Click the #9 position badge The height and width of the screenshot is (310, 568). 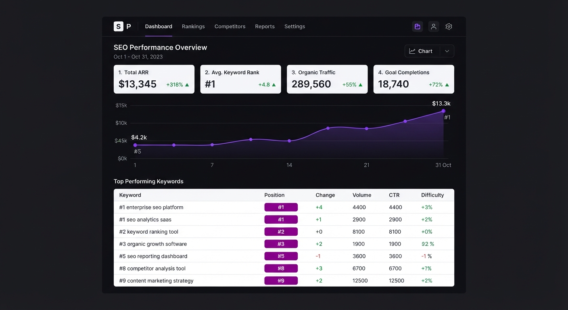click(281, 281)
